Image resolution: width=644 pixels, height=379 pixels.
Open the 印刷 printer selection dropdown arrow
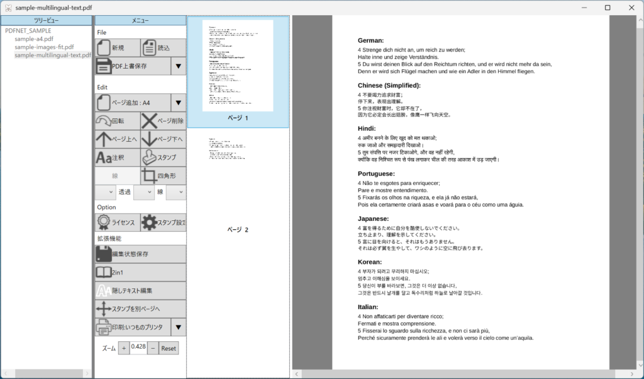178,327
